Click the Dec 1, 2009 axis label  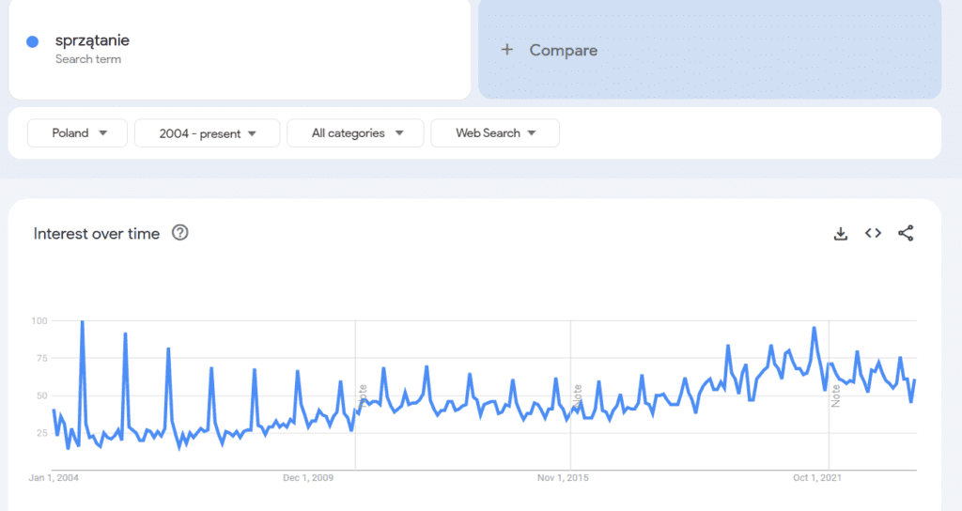tap(309, 478)
